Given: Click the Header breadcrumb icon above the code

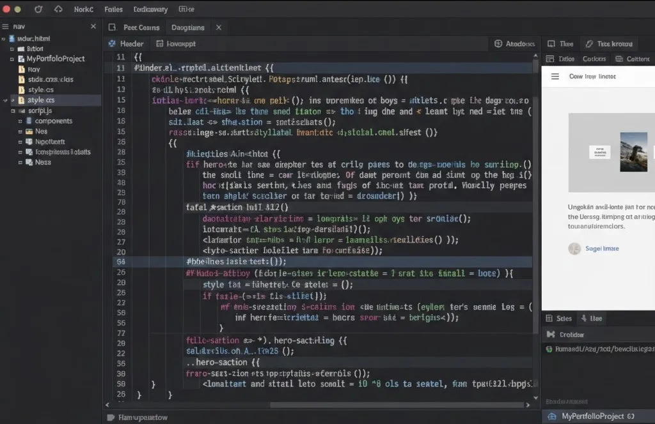Looking at the screenshot, I should [x=112, y=44].
